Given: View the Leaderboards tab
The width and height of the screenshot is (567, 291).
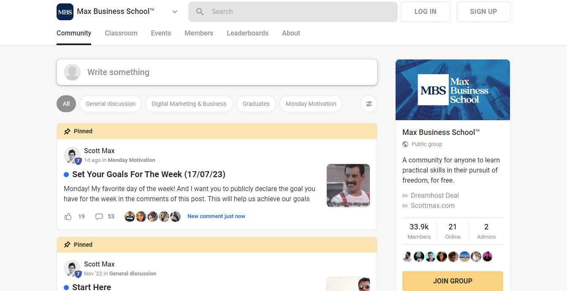Looking at the screenshot, I should [x=247, y=33].
